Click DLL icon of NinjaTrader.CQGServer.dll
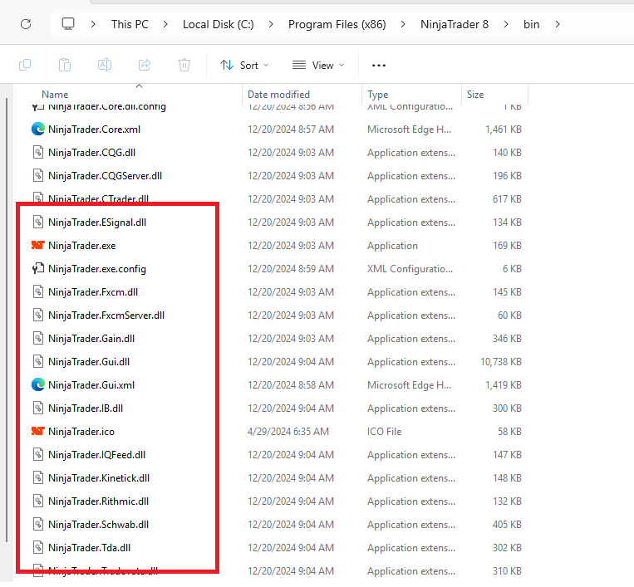 (38, 176)
